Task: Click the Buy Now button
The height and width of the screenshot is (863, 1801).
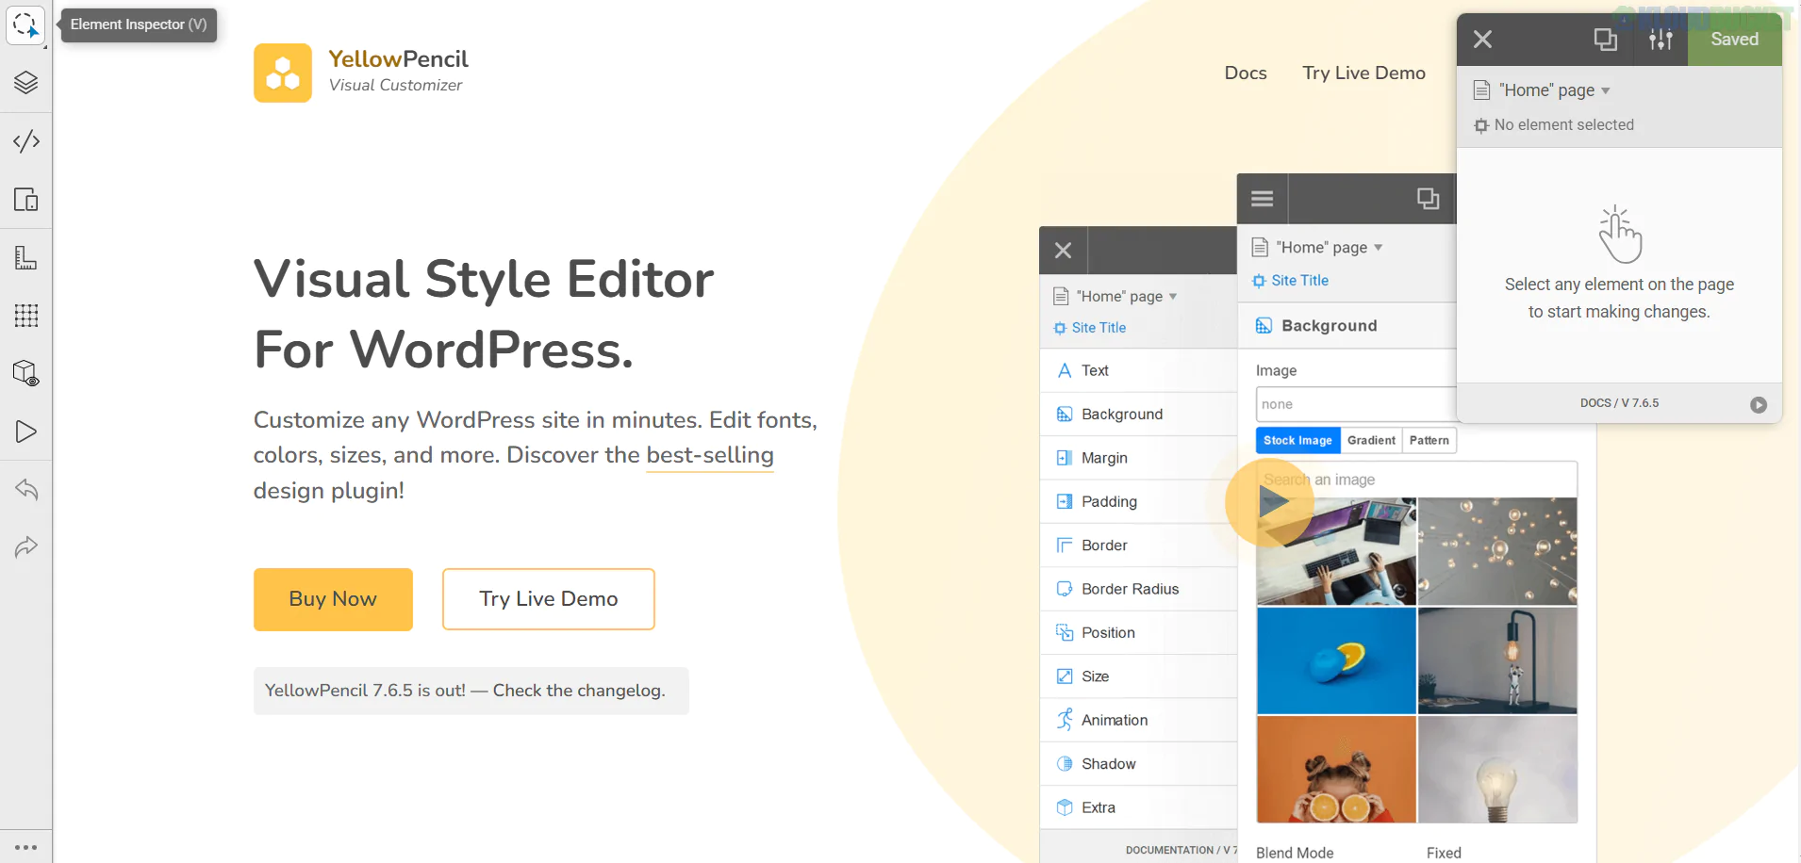Action: (333, 599)
